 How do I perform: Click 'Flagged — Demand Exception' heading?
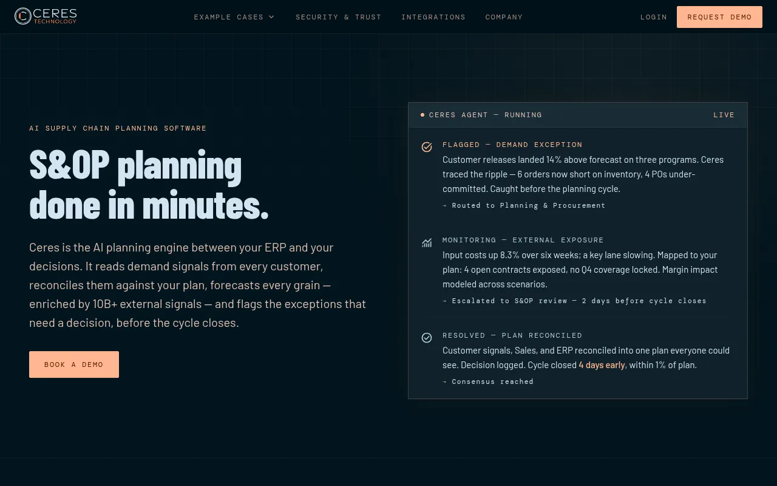pyautogui.click(x=512, y=145)
